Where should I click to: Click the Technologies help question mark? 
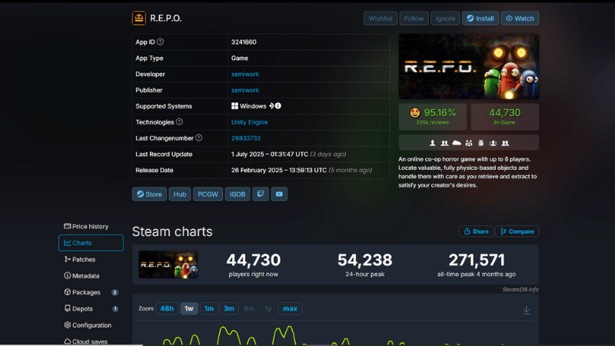coord(179,122)
